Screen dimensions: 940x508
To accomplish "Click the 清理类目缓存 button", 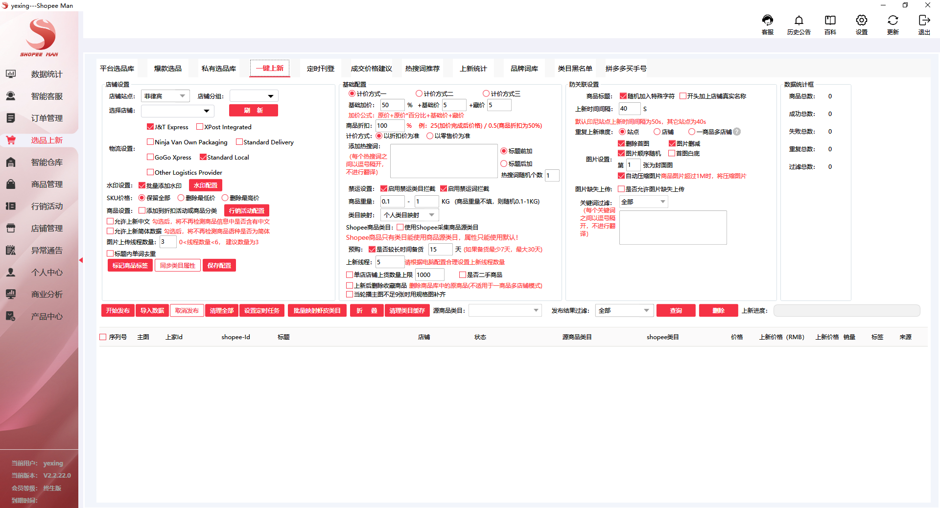I will tap(407, 310).
